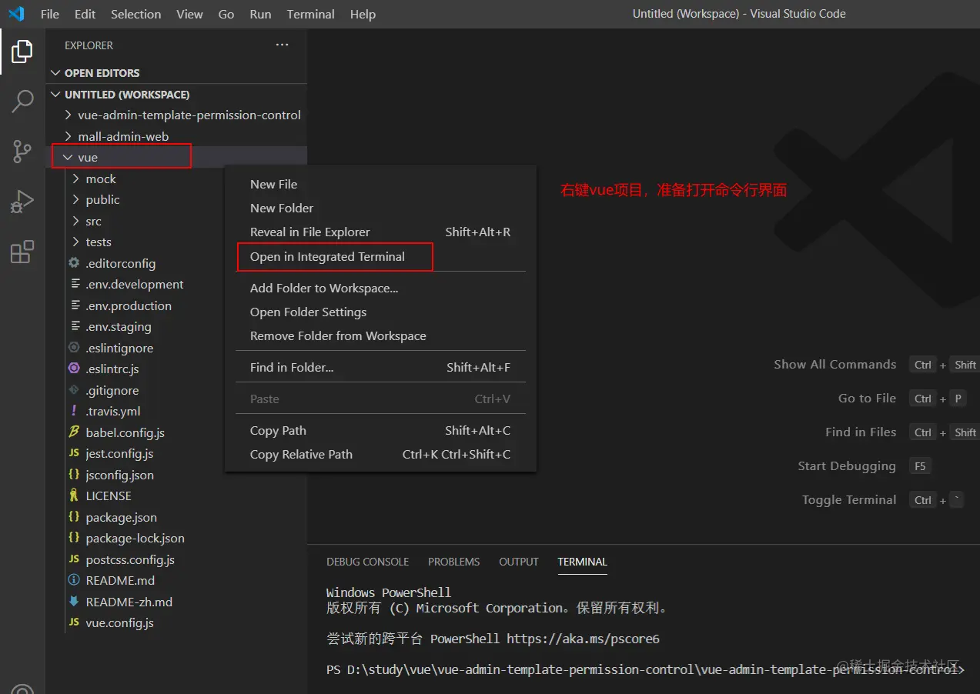The width and height of the screenshot is (980, 694).
Task: Expand the mall-admin-web folder
Action: click(176, 136)
